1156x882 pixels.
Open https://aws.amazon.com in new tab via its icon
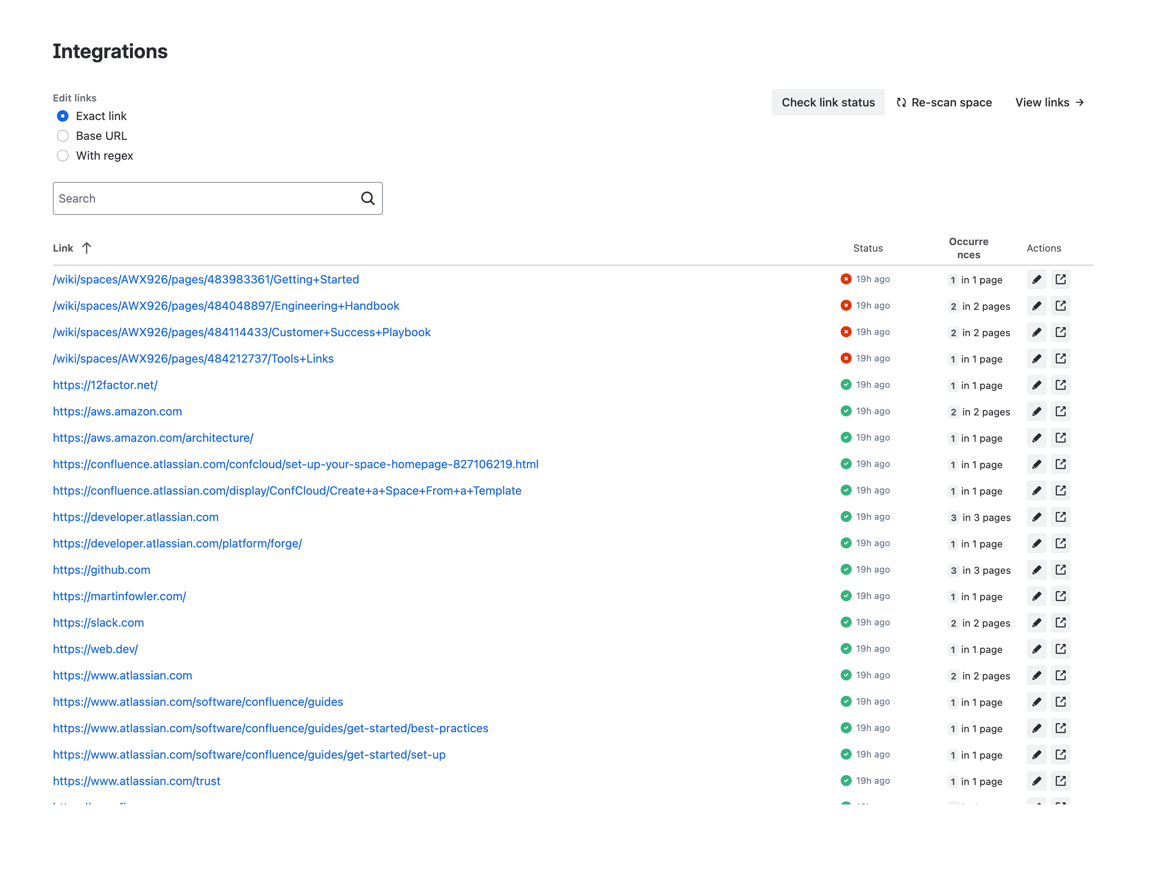(x=1061, y=411)
